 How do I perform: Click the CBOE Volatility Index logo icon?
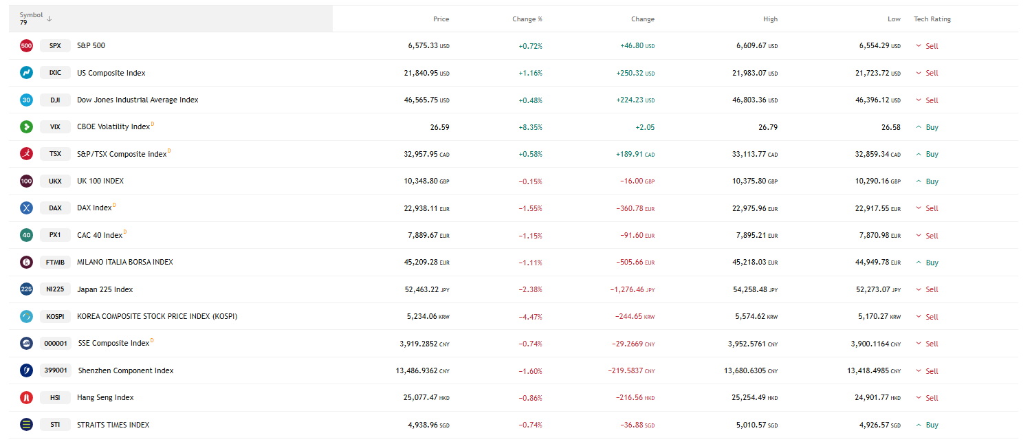[x=26, y=127]
